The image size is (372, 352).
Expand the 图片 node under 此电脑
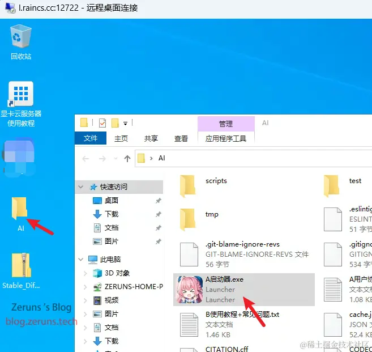pos(85,314)
